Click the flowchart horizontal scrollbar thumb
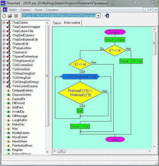The width and height of the screenshot is (159, 166). coord(61,151)
